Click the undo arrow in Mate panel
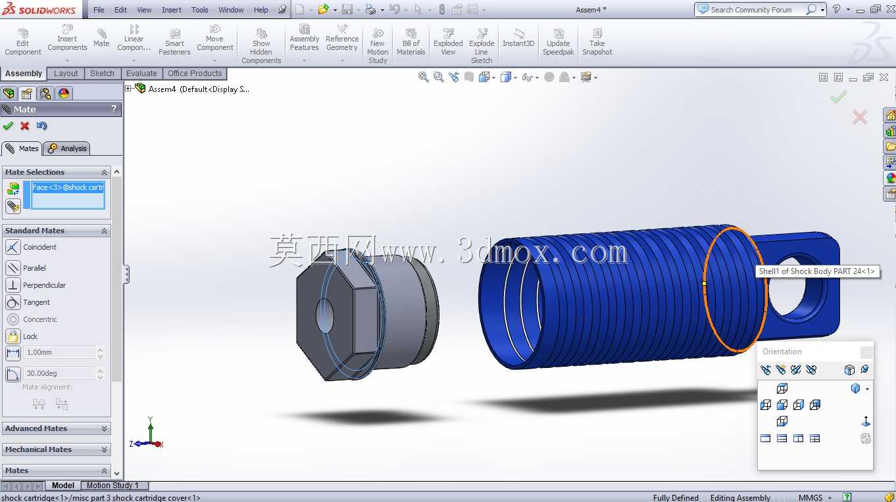 pos(42,126)
